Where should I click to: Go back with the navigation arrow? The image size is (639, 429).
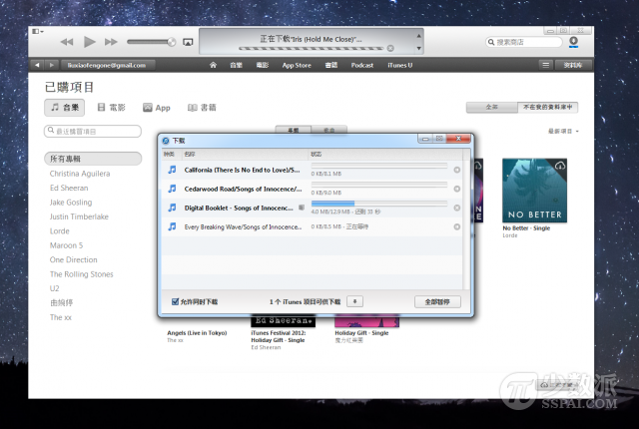[x=37, y=65]
